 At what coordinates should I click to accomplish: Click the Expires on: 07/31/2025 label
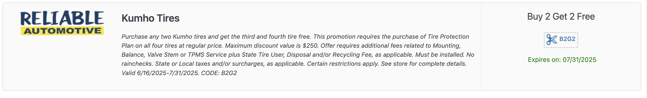coord(562,60)
